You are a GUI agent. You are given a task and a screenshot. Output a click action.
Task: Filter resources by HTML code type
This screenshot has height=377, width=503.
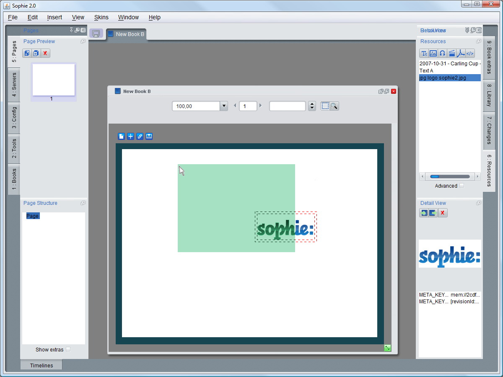coord(470,53)
